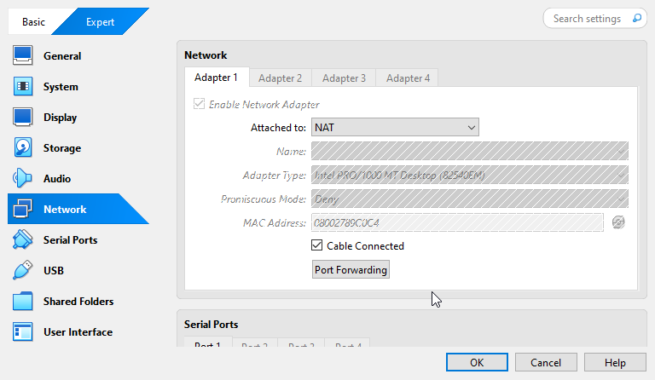Cancel the settings dialog
Viewport: 655px width, 380px height.
tap(546, 362)
